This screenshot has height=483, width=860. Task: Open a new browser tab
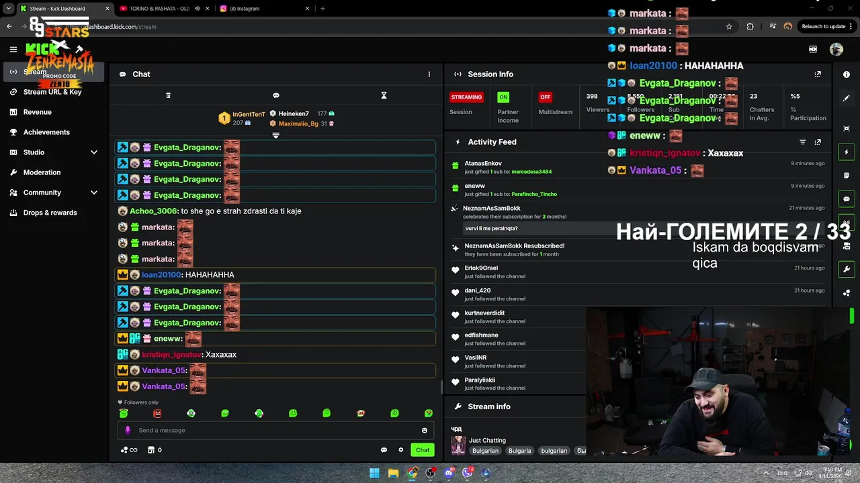click(x=322, y=9)
